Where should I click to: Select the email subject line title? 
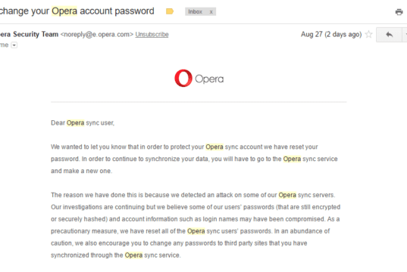pyautogui.click(x=77, y=11)
